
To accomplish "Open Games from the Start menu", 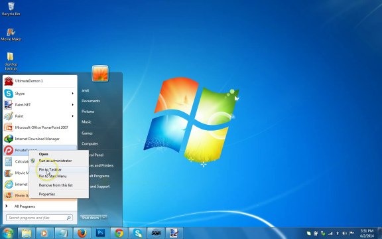I will [x=87, y=133].
